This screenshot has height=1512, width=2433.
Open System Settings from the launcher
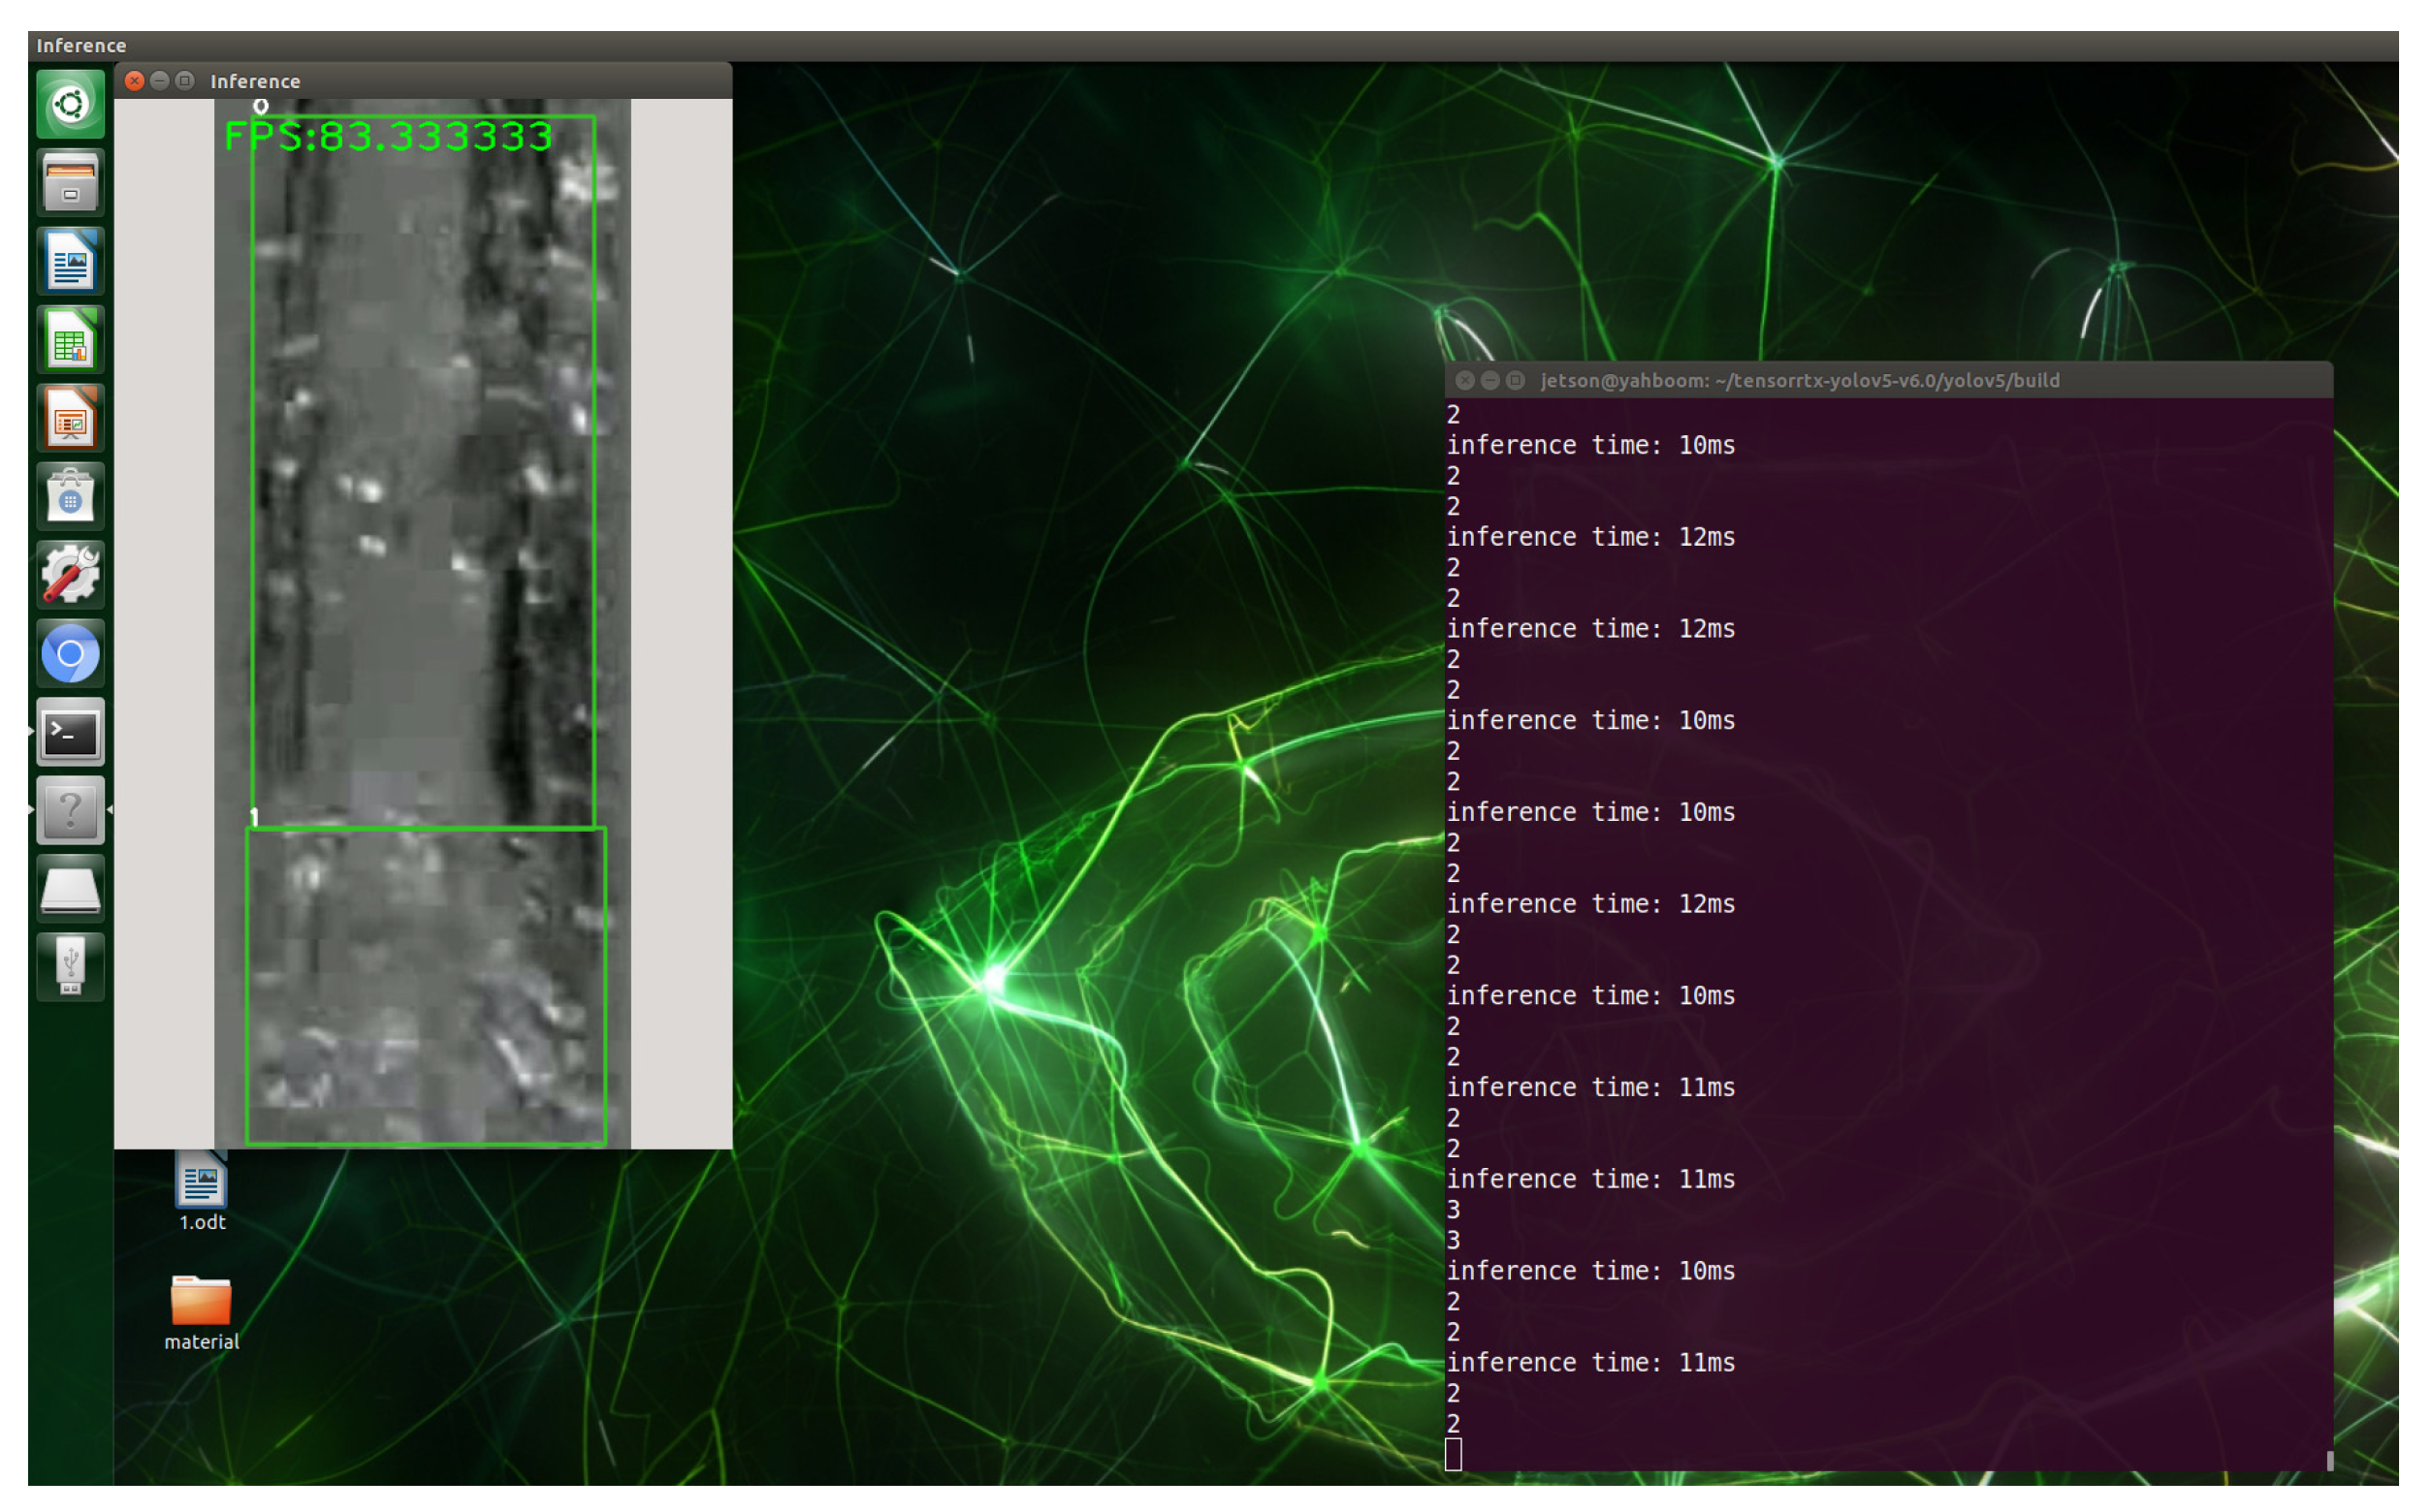[x=70, y=574]
